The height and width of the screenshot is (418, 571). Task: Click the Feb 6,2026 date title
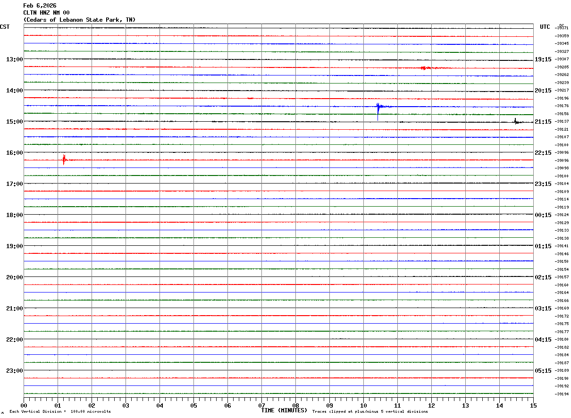[x=40, y=6]
